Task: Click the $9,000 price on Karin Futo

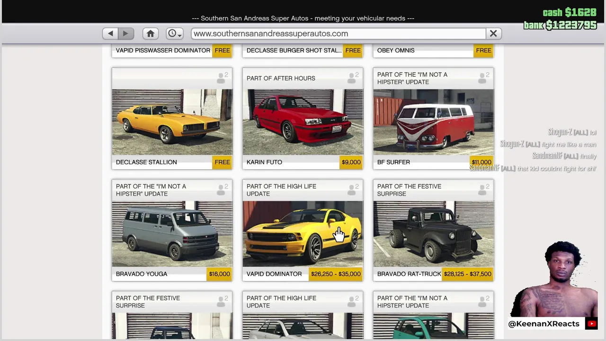Action: (351, 162)
